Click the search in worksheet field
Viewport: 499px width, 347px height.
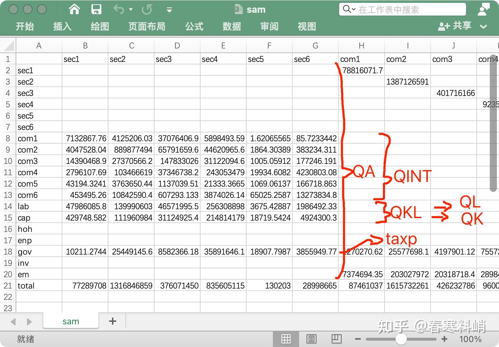coord(402,9)
